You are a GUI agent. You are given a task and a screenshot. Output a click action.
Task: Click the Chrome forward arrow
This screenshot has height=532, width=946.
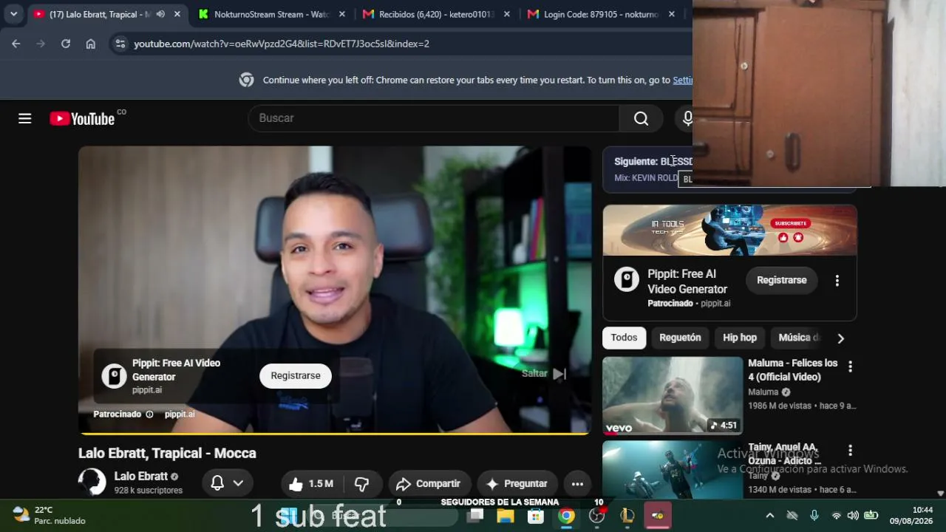41,44
